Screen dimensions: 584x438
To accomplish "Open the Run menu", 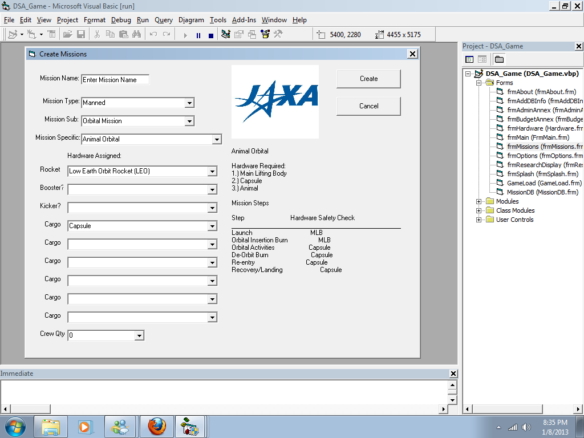I will point(143,20).
